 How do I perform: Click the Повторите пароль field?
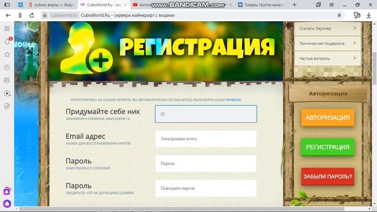click(206, 188)
